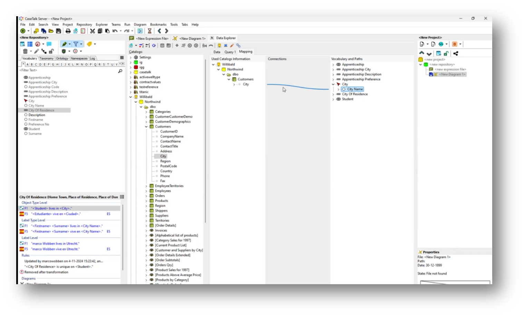Click the blue refresh icon in Data Explorer toolbar

(154, 46)
